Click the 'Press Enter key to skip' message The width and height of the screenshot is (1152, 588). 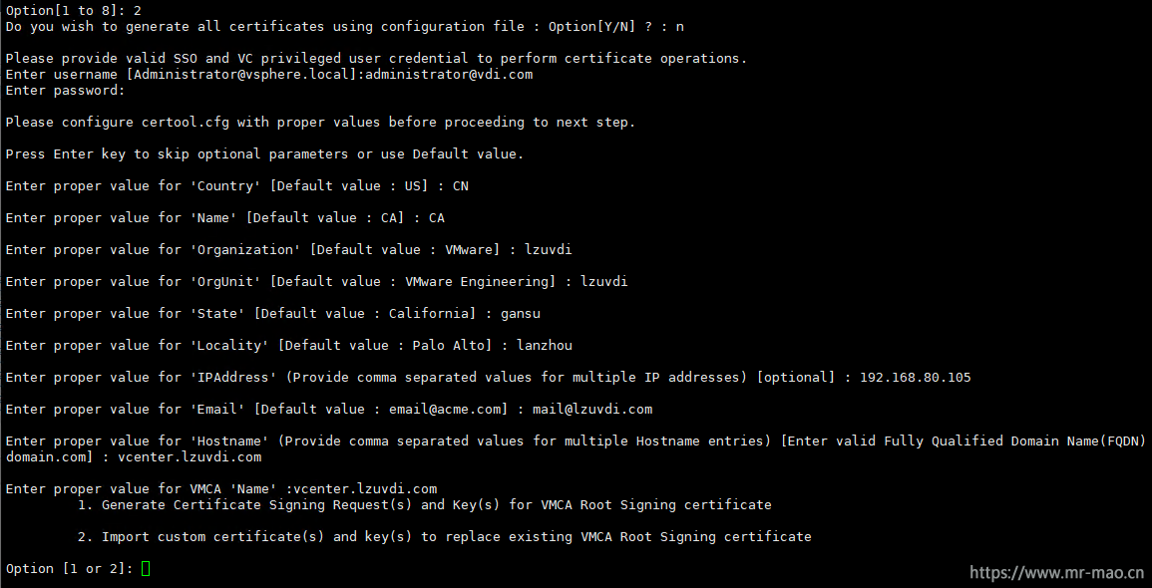[x=264, y=153]
